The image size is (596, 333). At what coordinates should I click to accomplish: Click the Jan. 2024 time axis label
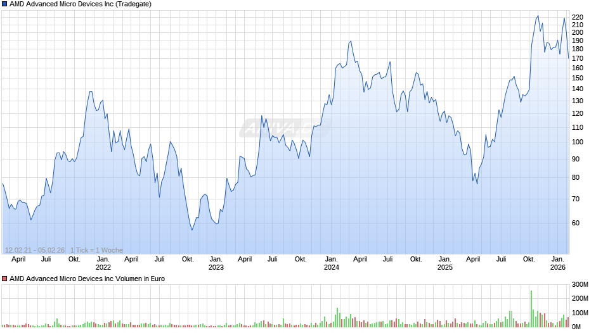332,263
